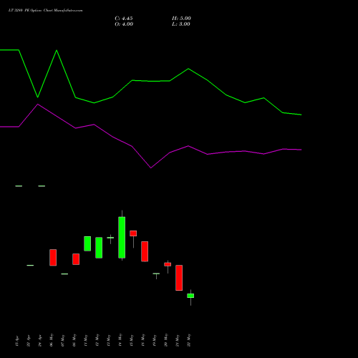Select the '06 May' date axis label
Screen dimensions: 358x358
click(52, 340)
